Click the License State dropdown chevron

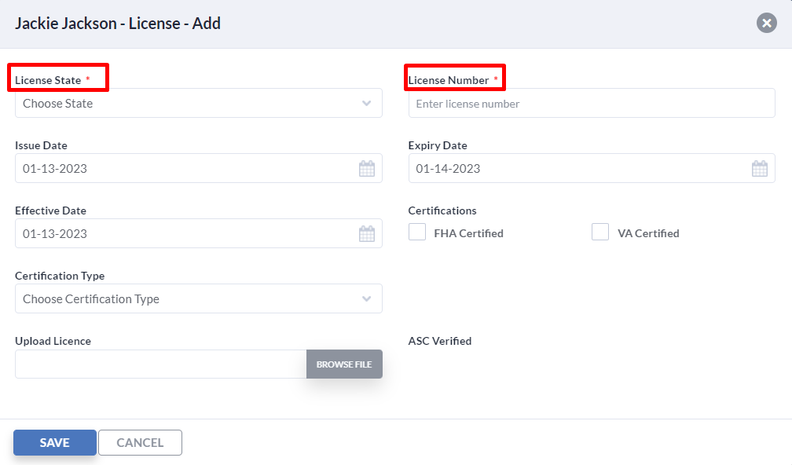click(x=366, y=103)
